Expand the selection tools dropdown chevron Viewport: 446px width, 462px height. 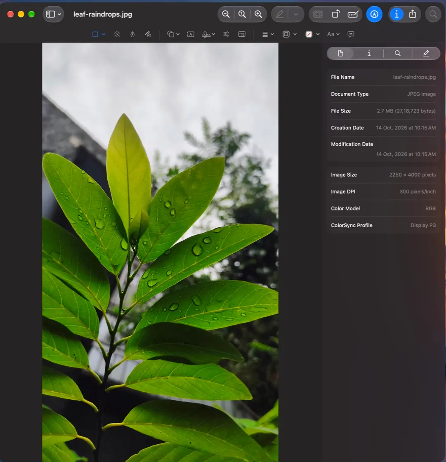tap(104, 34)
